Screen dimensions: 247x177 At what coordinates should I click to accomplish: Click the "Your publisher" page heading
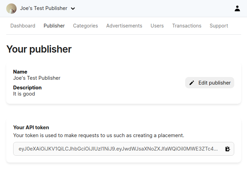[39, 49]
